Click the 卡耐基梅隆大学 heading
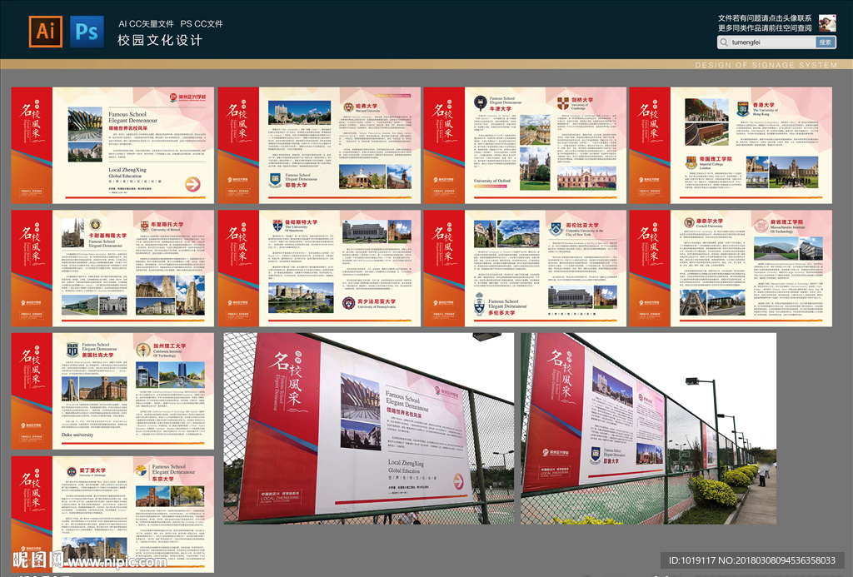The height and width of the screenshot is (577, 853). point(107,236)
